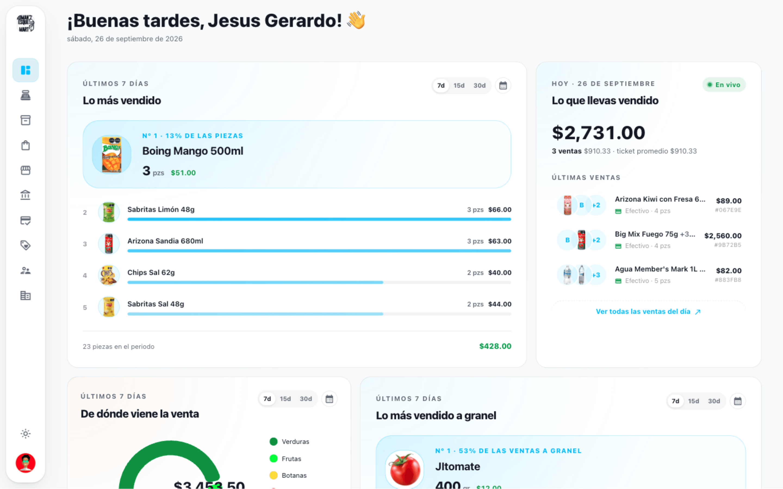Open the user avatar at sidebar bottom
This screenshot has width=783, height=489.
point(26,463)
